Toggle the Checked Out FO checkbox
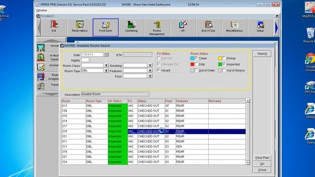The width and height of the screenshot is (315, 177). [x=158, y=64]
